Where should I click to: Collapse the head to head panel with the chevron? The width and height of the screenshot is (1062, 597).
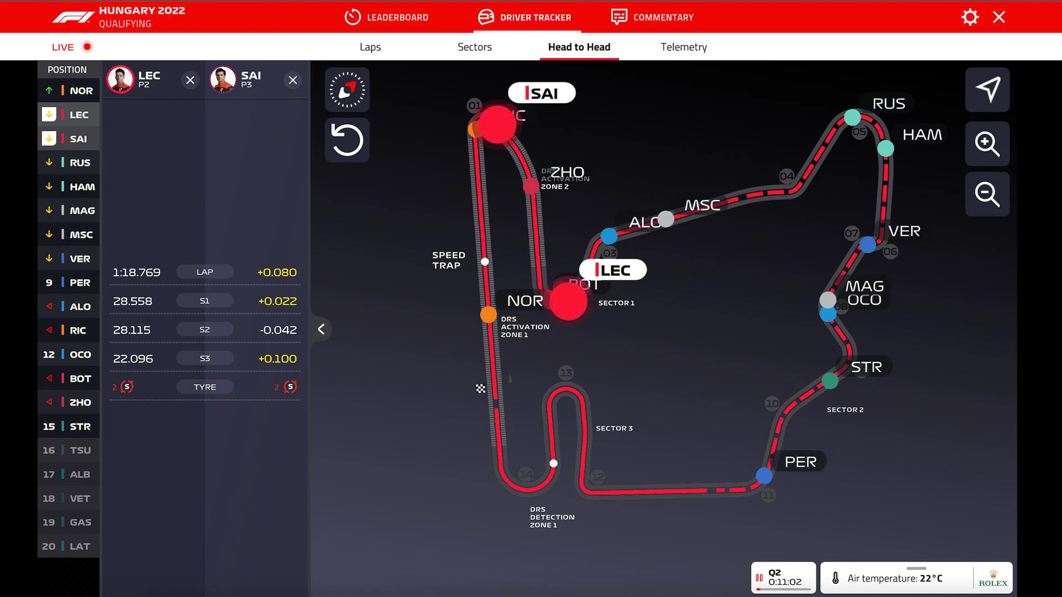321,329
